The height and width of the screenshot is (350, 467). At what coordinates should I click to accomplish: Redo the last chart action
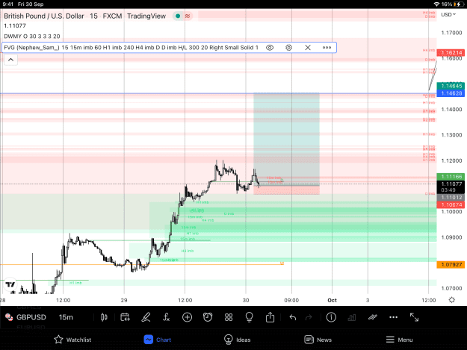click(x=309, y=317)
